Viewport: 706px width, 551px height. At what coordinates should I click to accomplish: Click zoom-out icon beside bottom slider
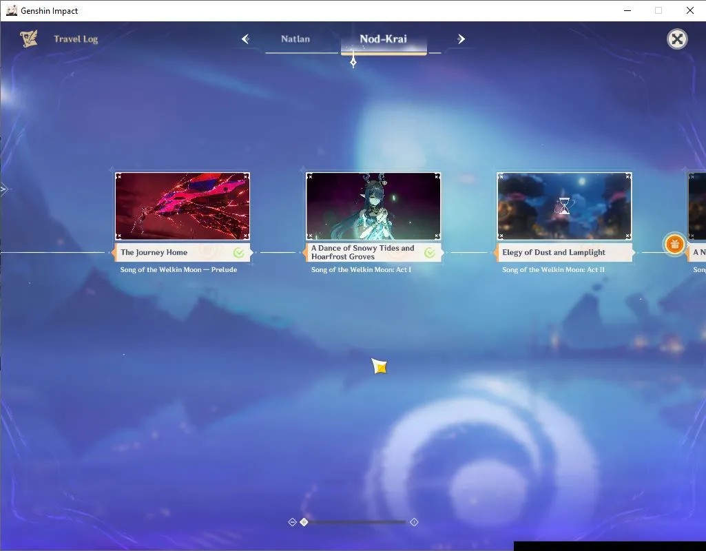[x=292, y=522]
